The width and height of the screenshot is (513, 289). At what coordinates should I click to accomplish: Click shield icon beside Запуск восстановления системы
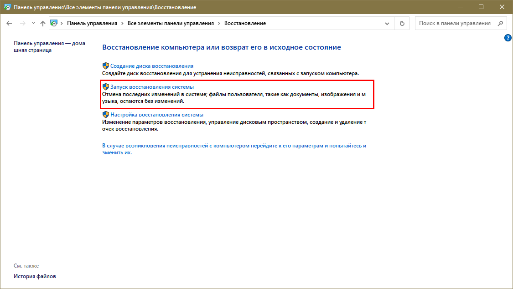(x=106, y=86)
